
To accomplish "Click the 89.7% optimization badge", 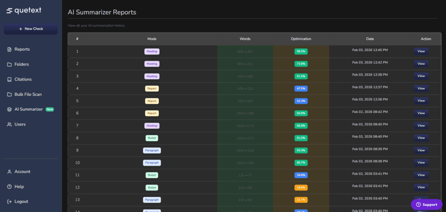I will click(301, 163).
